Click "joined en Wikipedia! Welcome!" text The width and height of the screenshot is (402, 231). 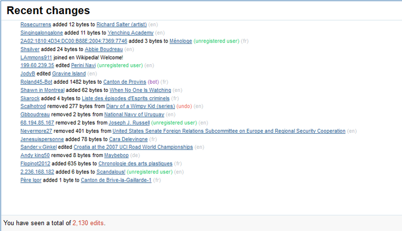tap(88, 57)
